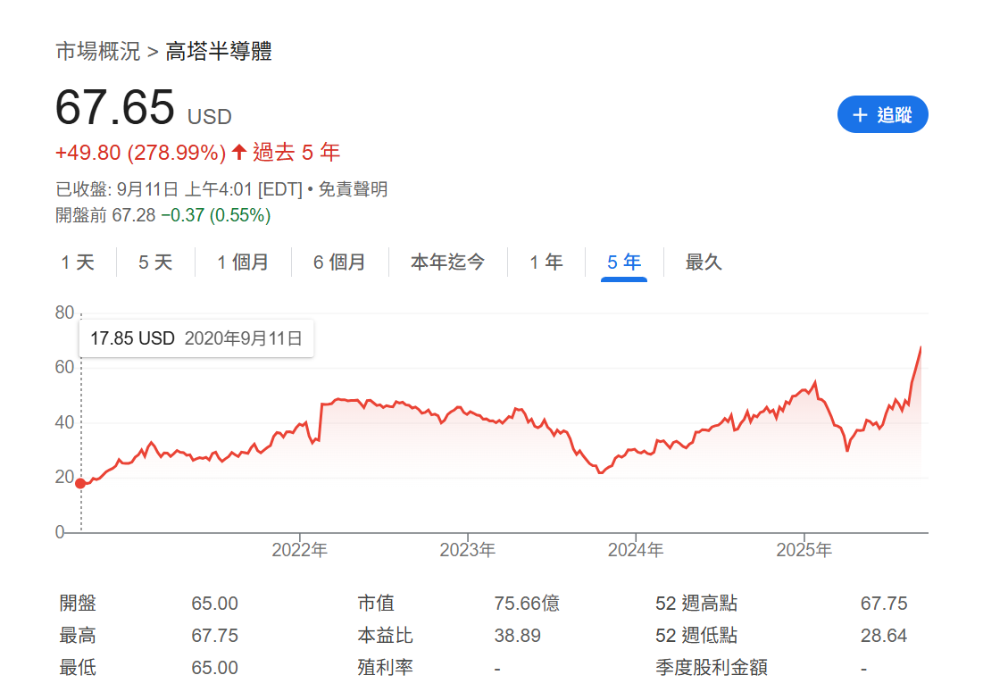The width and height of the screenshot is (983, 700).
Task: Click the 52 週低點 value 28.64
Action: 884,636
